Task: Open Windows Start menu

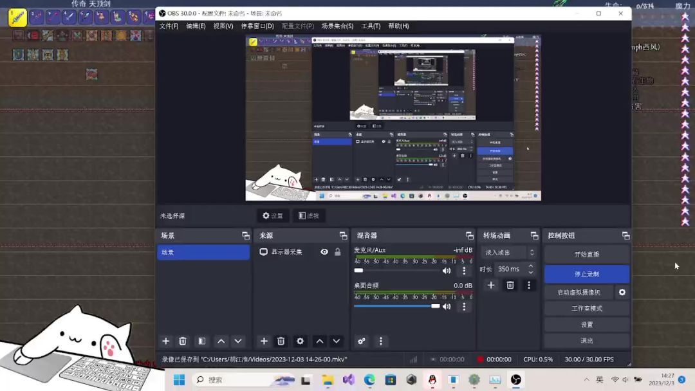Action: tap(179, 380)
